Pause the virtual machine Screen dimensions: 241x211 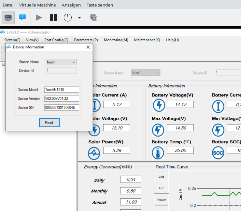click(53, 18)
